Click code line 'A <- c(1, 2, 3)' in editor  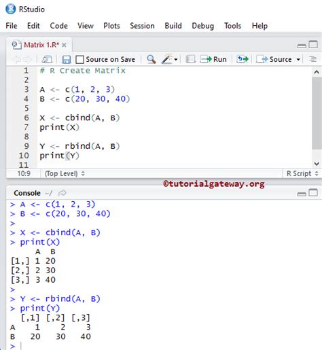coord(77,90)
